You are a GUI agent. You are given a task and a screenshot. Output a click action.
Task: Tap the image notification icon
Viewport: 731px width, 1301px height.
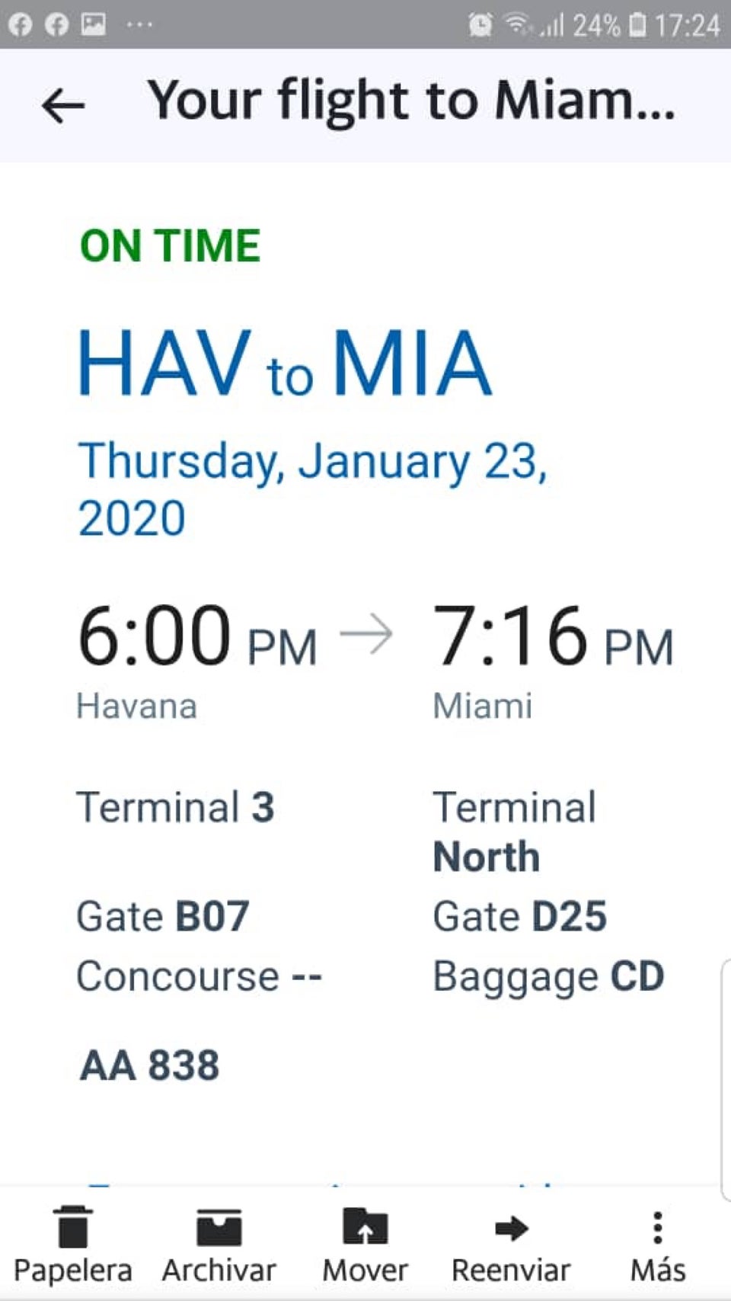tap(94, 24)
